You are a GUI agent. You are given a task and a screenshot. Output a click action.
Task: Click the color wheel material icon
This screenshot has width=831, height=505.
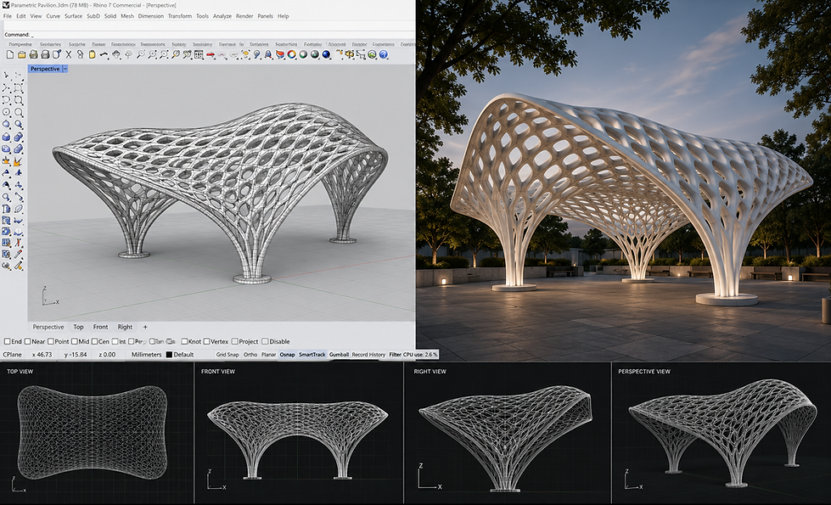coord(291,54)
